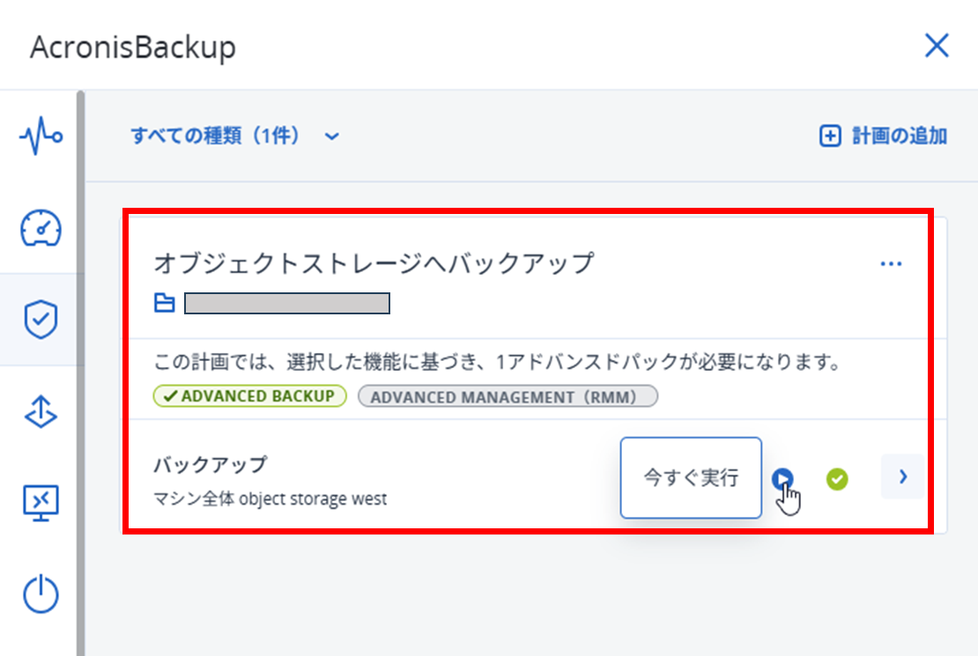Screen dimensions: 978x656
Task: Click the plus icon beside 計画の追加
Action: point(830,136)
